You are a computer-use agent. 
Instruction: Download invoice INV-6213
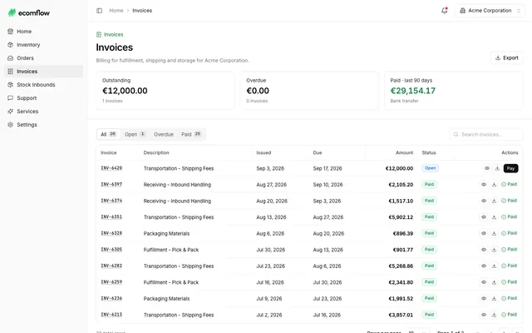[494, 315]
